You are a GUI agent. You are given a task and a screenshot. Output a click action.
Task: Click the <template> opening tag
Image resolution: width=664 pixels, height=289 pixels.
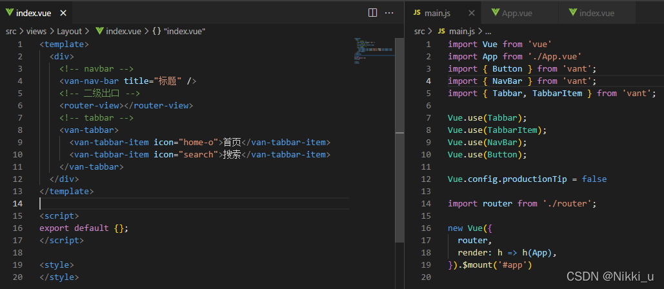pyautogui.click(x=65, y=44)
